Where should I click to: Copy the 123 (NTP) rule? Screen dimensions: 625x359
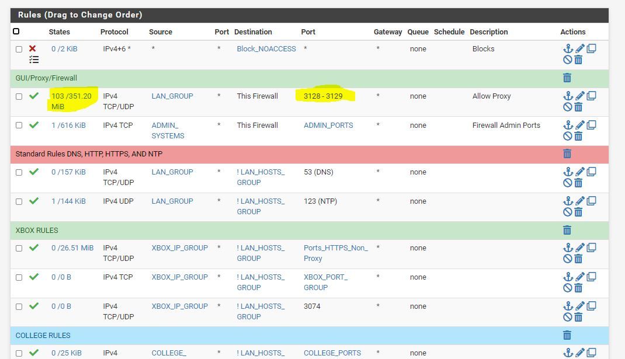point(592,201)
